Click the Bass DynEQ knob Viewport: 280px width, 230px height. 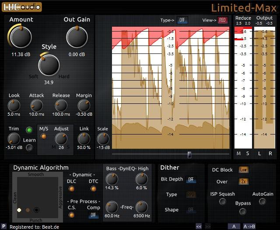point(112,179)
